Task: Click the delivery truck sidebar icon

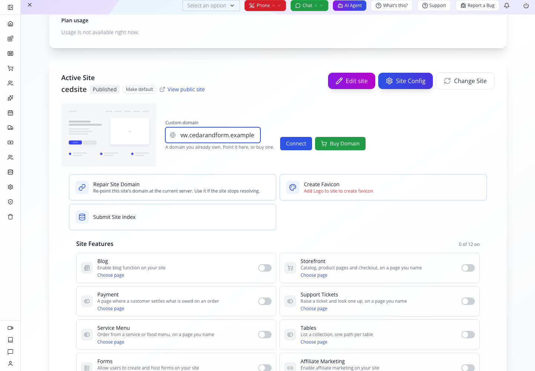Action: (10, 128)
